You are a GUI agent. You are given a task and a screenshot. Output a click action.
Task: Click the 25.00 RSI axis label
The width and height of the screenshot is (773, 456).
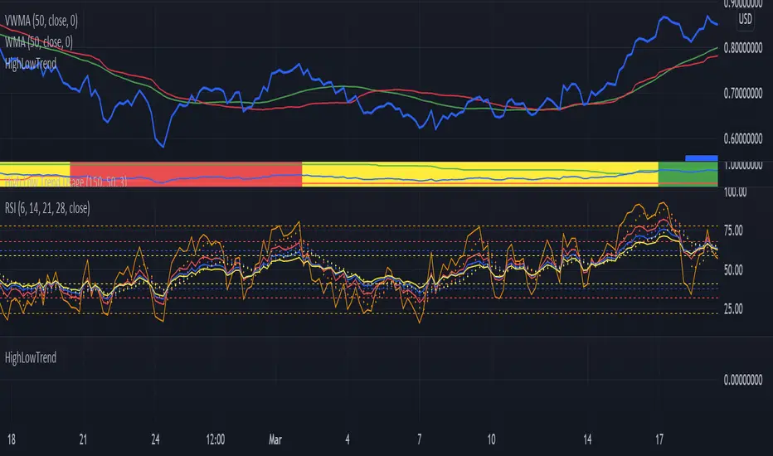pyautogui.click(x=733, y=309)
